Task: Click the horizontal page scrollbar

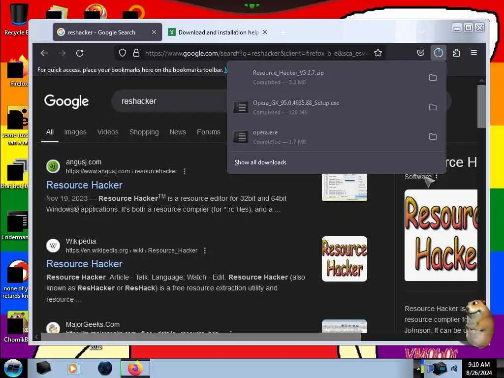Action: pos(200,337)
